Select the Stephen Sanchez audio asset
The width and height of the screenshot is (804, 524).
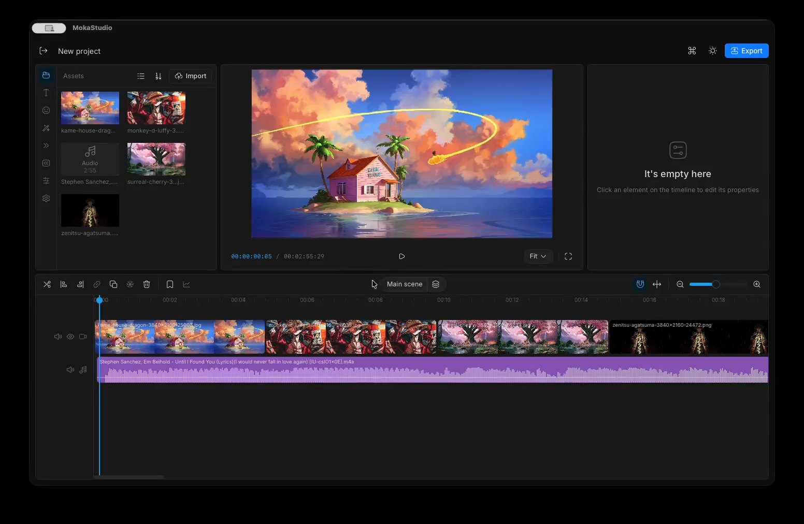point(90,159)
